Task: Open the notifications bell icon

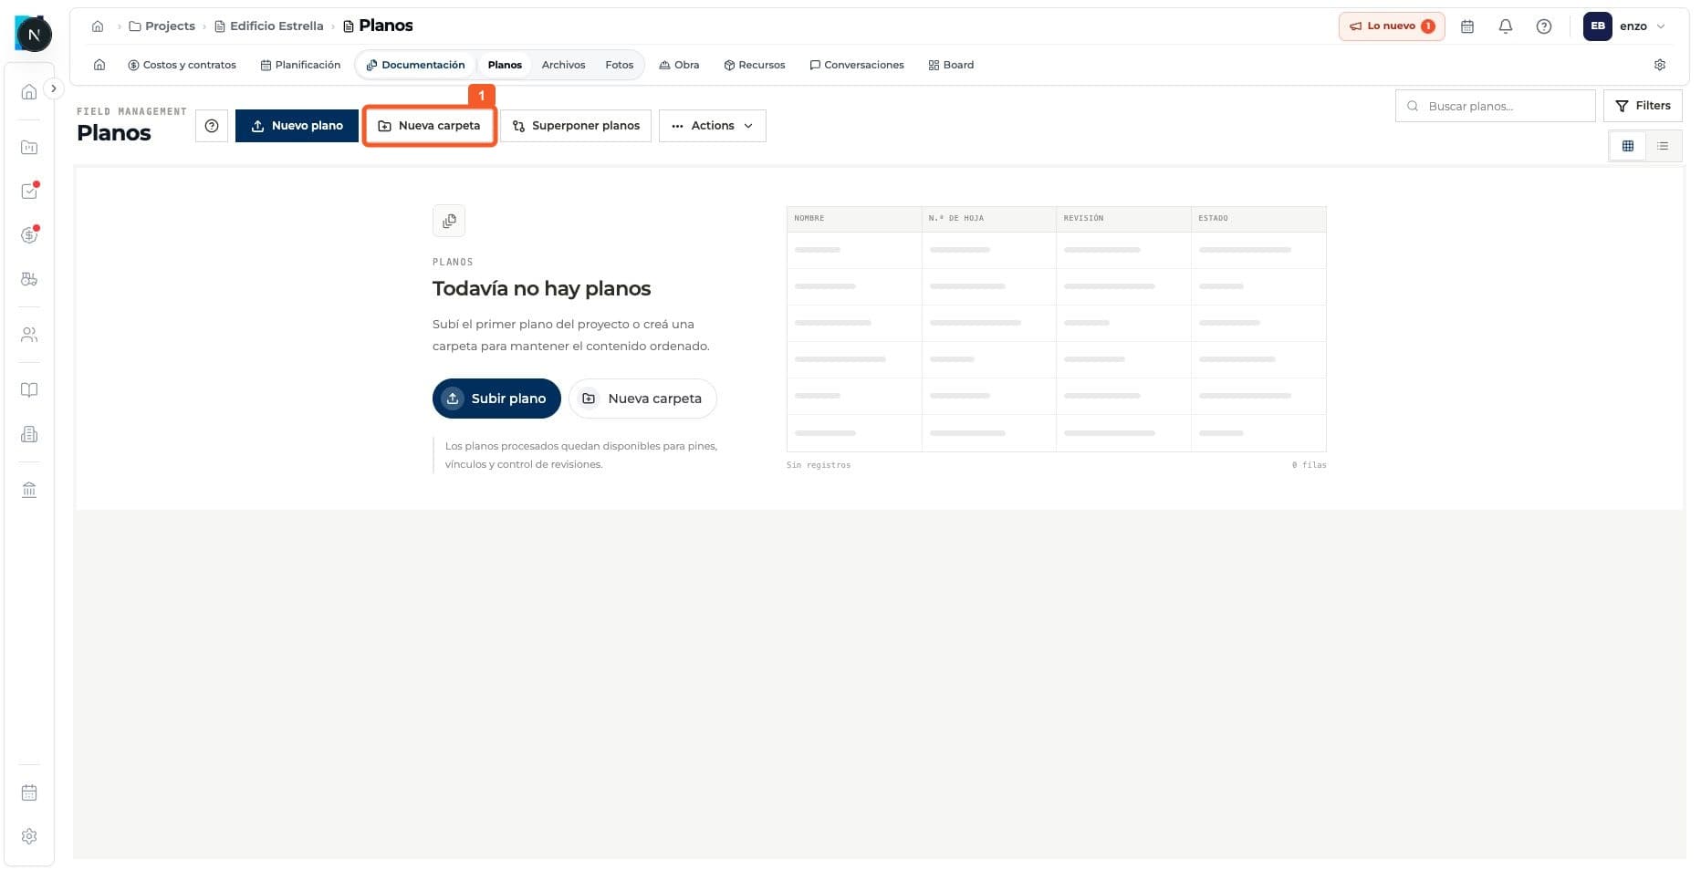Action: 1506,26
